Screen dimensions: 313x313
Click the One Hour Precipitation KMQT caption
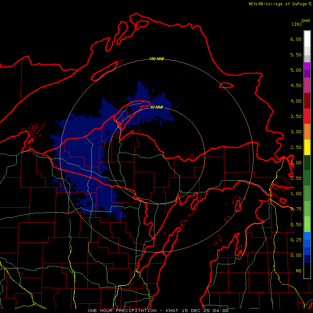tap(158, 311)
